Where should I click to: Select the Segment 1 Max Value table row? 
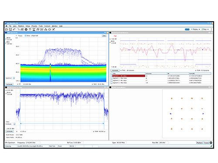(x=161, y=78)
